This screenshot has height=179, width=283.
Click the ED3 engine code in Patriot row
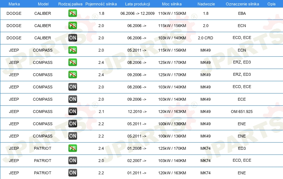(242, 148)
